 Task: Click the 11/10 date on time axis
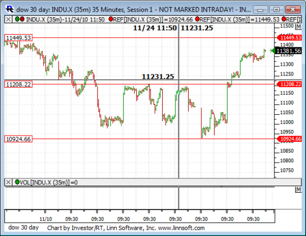(x=46, y=219)
